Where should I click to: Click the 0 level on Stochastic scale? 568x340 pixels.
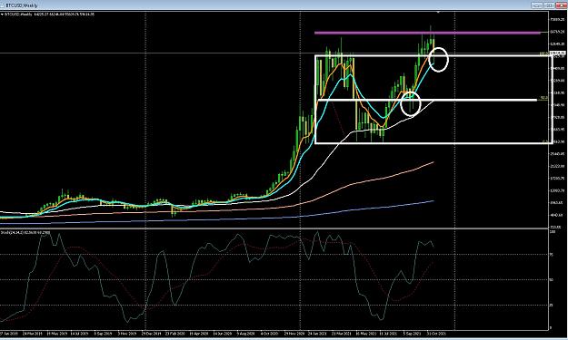(x=551, y=328)
